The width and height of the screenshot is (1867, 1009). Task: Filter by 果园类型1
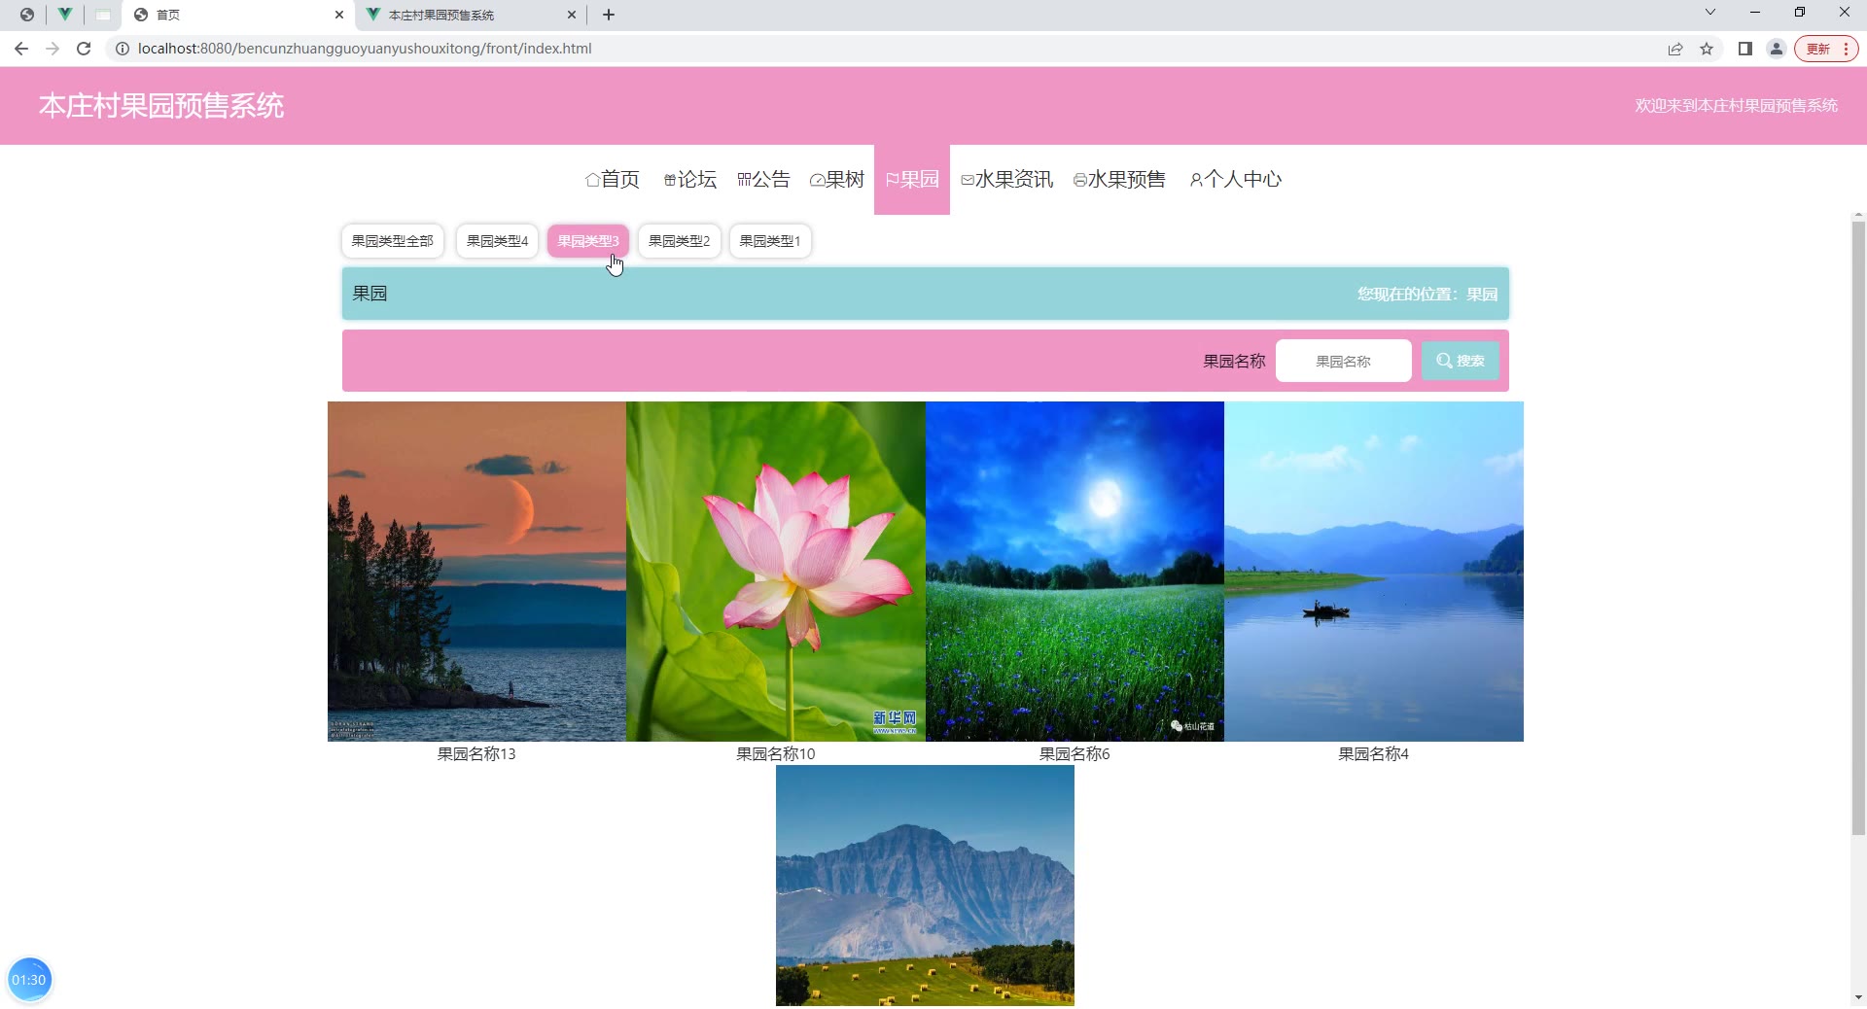(x=770, y=241)
